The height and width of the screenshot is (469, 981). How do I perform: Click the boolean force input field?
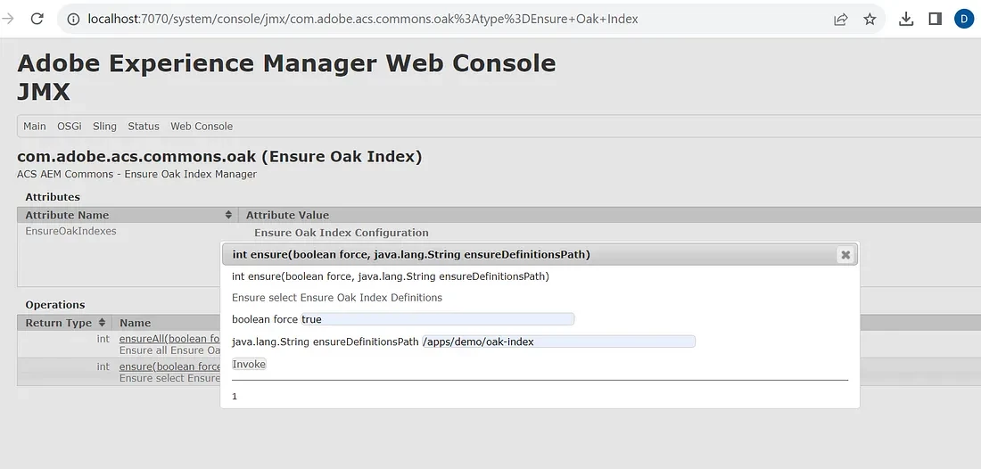[437, 319]
